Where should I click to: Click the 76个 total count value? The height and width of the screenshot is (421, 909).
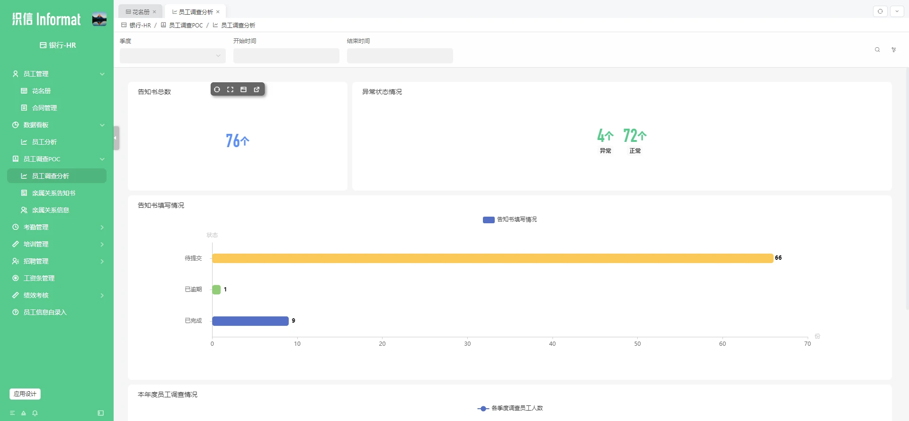pyautogui.click(x=238, y=140)
